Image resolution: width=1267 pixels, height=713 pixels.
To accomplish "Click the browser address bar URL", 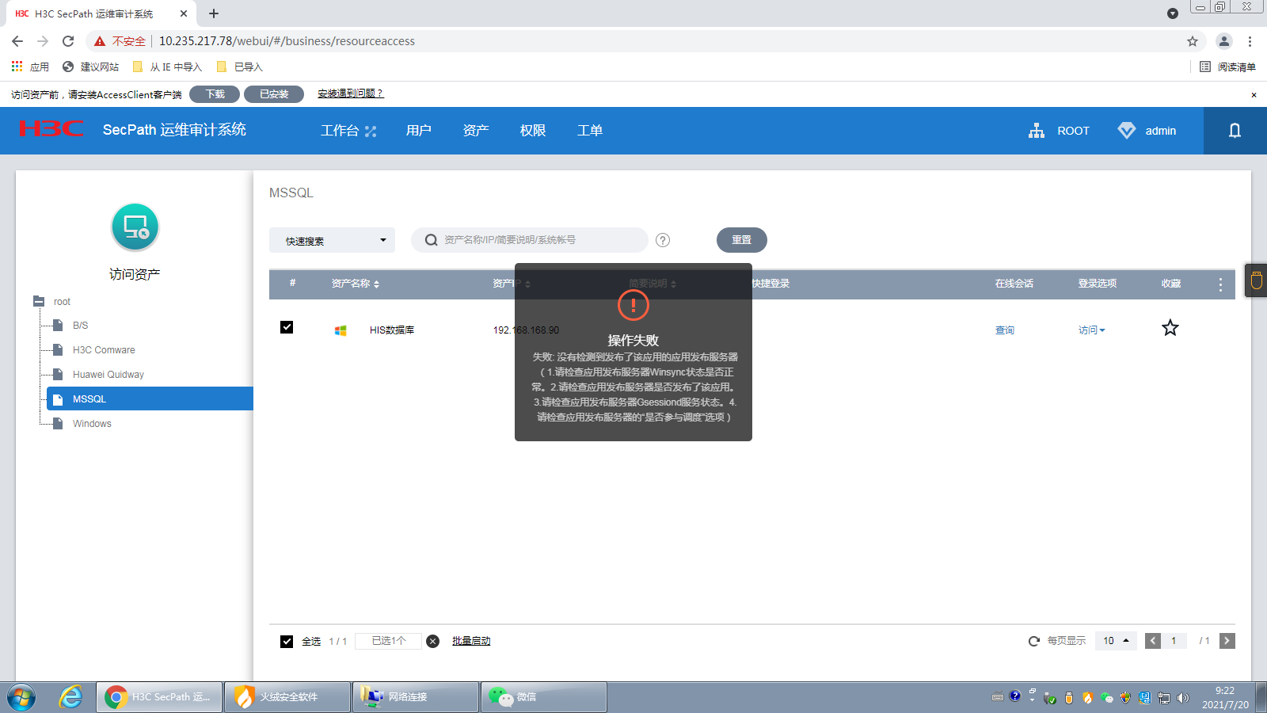I will point(287,41).
